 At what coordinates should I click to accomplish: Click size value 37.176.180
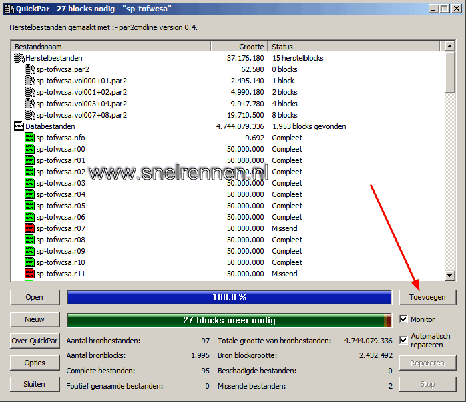point(246,58)
